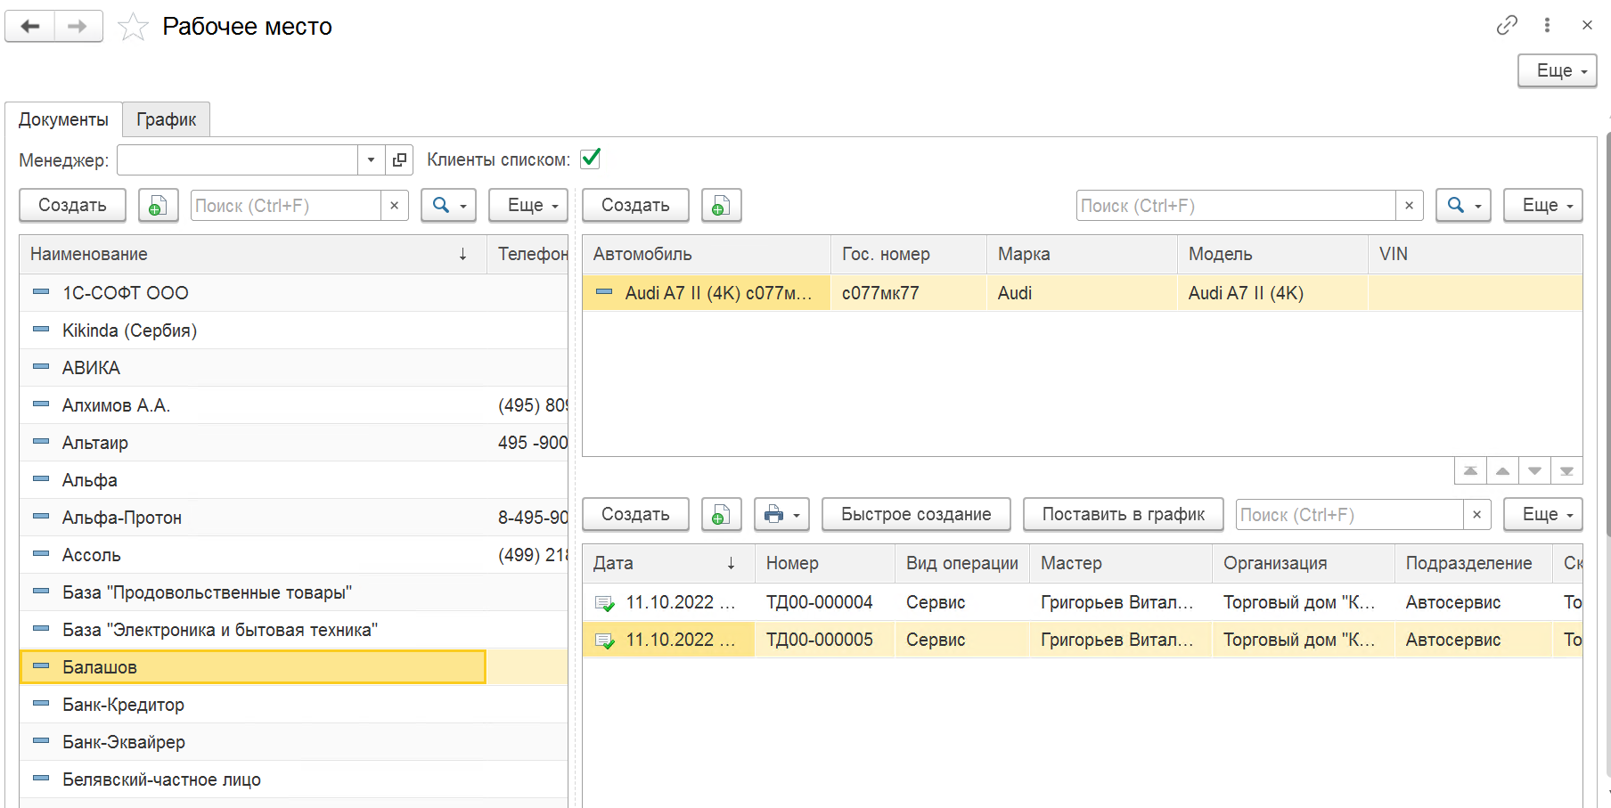The image size is (1611, 808).
Task: Move to first row arrow button
Action: pyautogui.click(x=1470, y=471)
